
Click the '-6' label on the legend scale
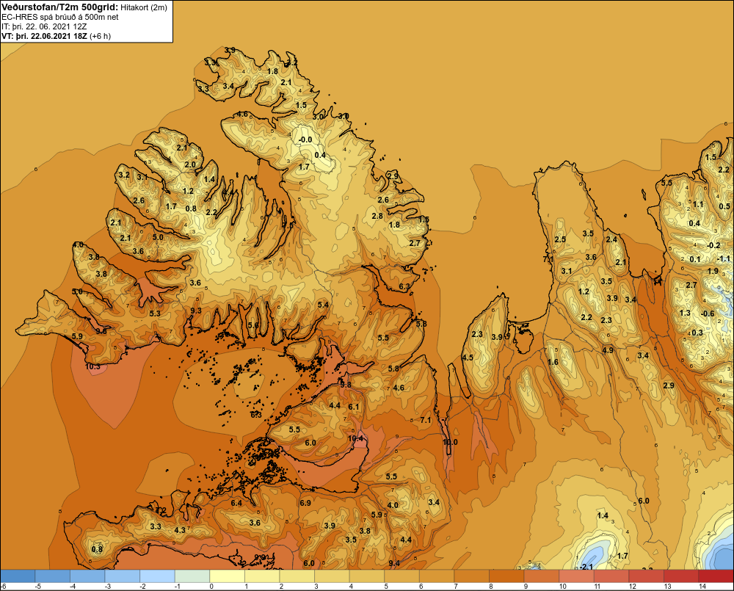3,587
